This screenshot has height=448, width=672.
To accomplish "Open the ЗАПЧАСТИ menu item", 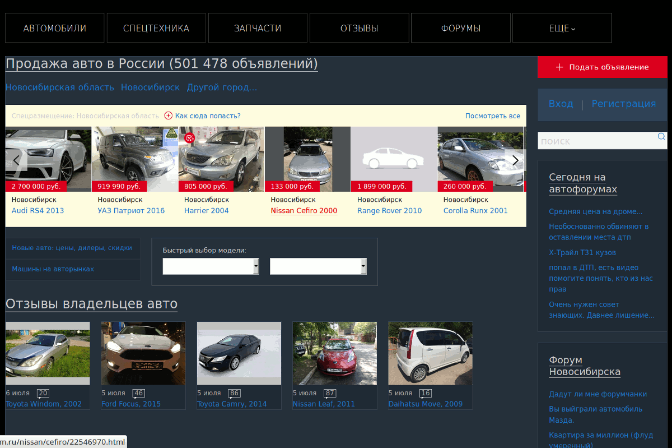I will click(x=258, y=28).
